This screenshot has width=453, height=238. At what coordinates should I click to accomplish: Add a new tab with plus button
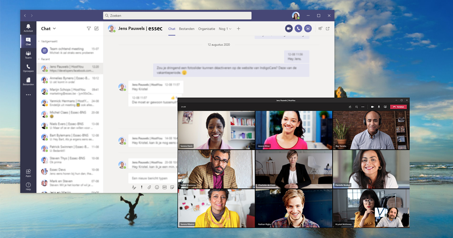238,29
